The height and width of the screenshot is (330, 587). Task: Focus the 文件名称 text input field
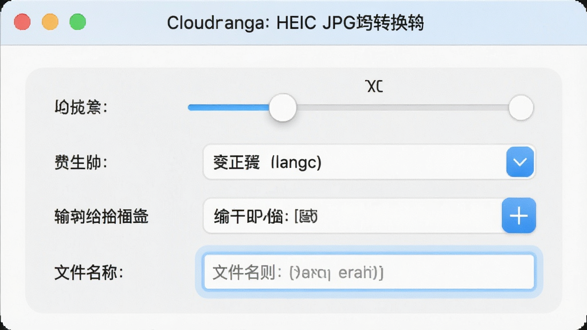tap(369, 272)
